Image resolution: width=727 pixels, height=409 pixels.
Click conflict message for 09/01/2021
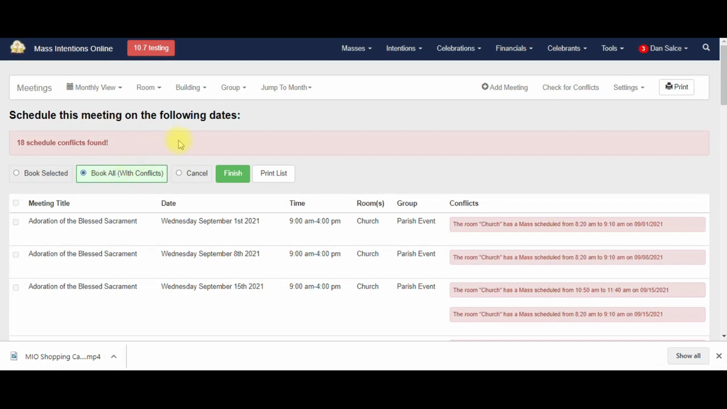(x=578, y=224)
